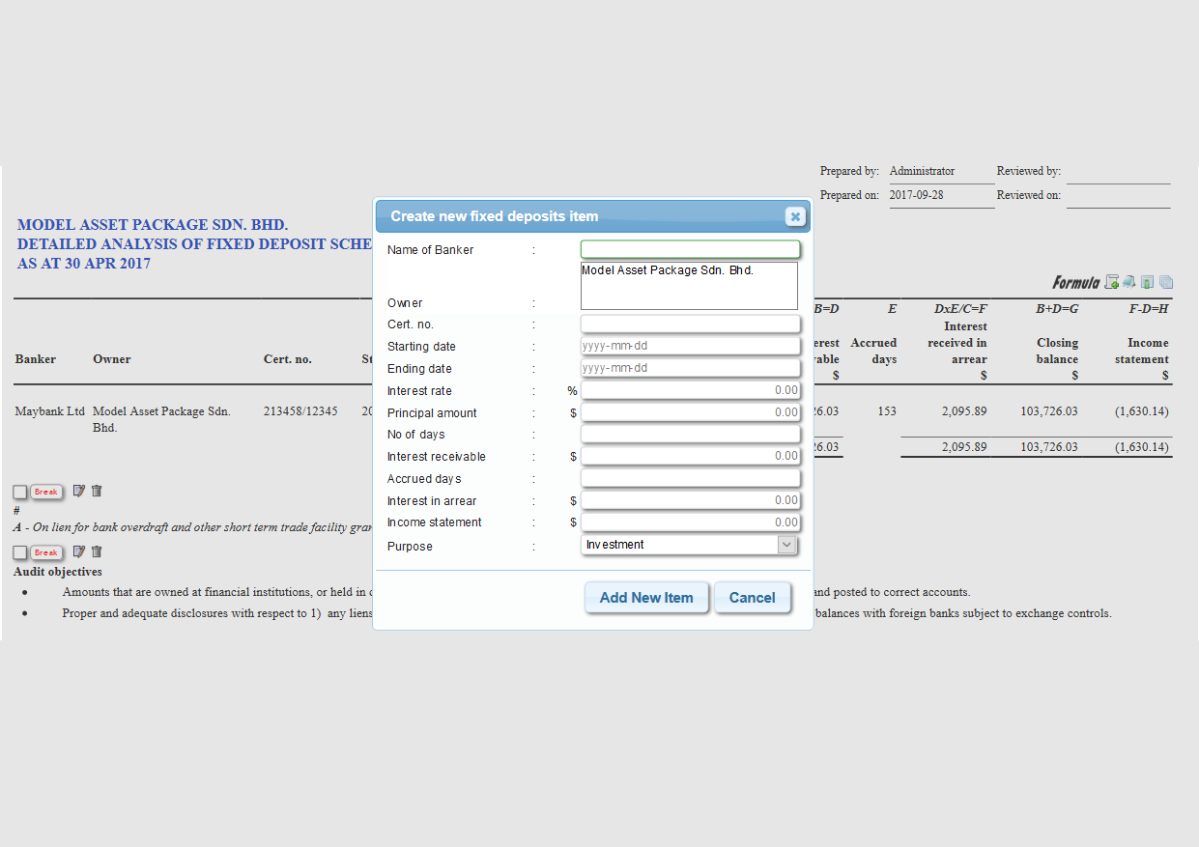
Task: Click edit pencil icon above the # note
Action: coord(79,491)
